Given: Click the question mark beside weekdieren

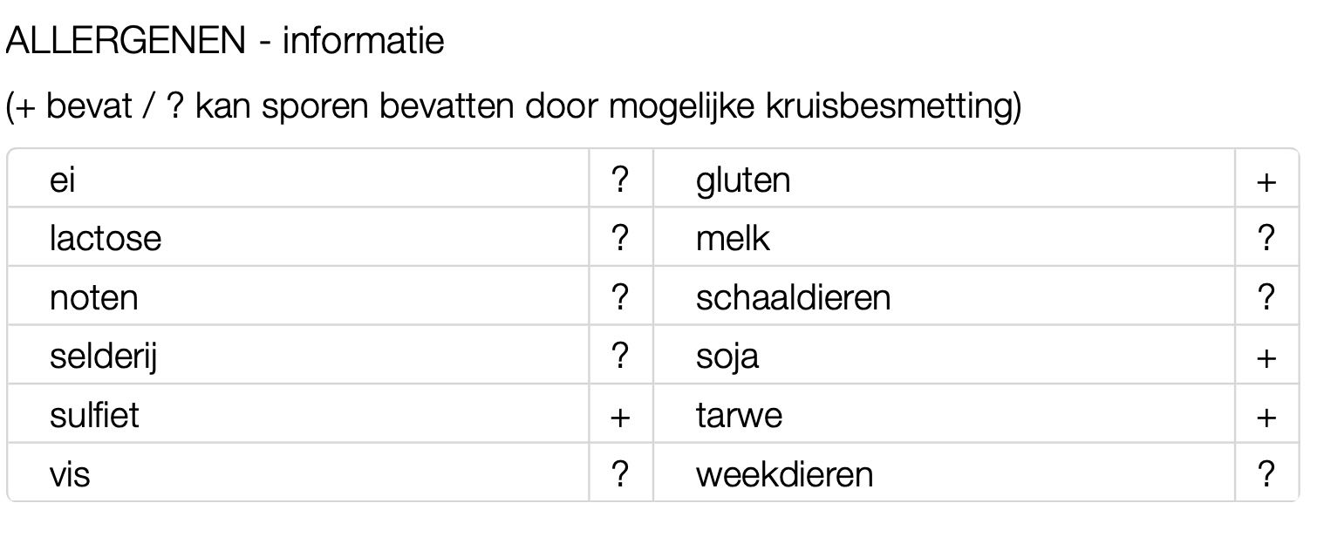Looking at the screenshot, I should tap(1266, 475).
